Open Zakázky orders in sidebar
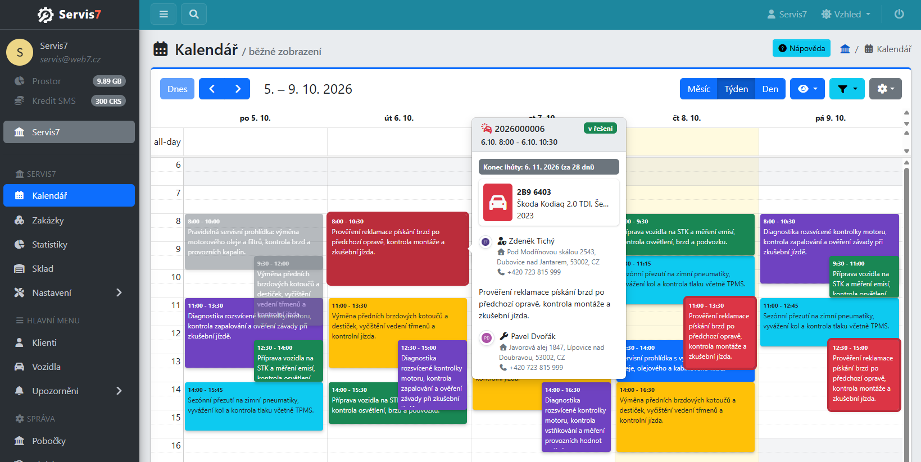This screenshot has height=462, width=921. click(x=69, y=220)
